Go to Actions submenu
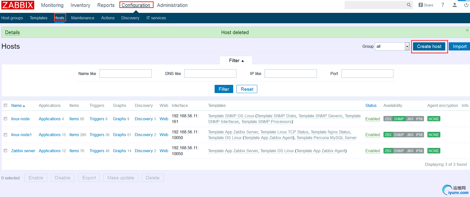This screenshot has height=197, width=470. tap(108, 18)
